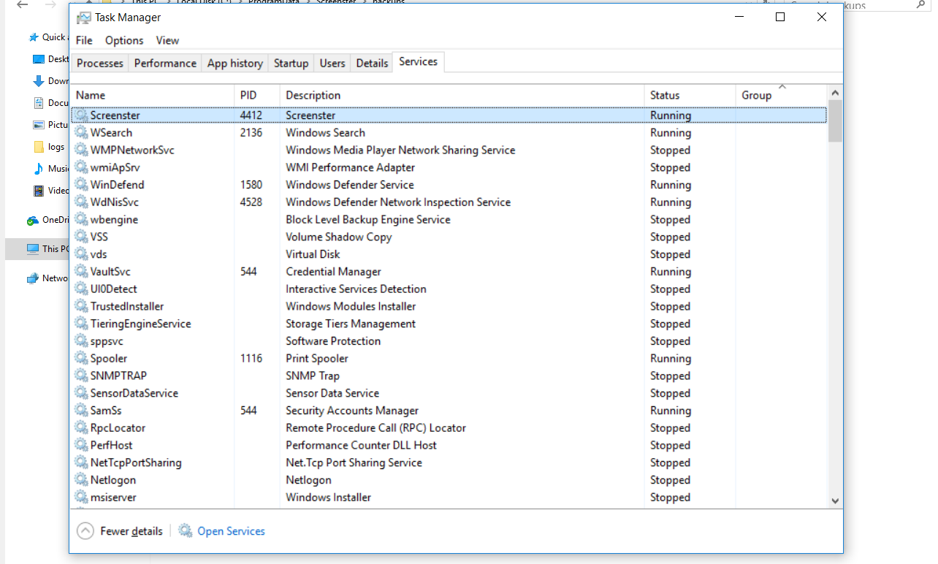Viewport: 938px width, 564px height.
Task: Click the gear icon beside Spooler
Action: tap(81, 358)
